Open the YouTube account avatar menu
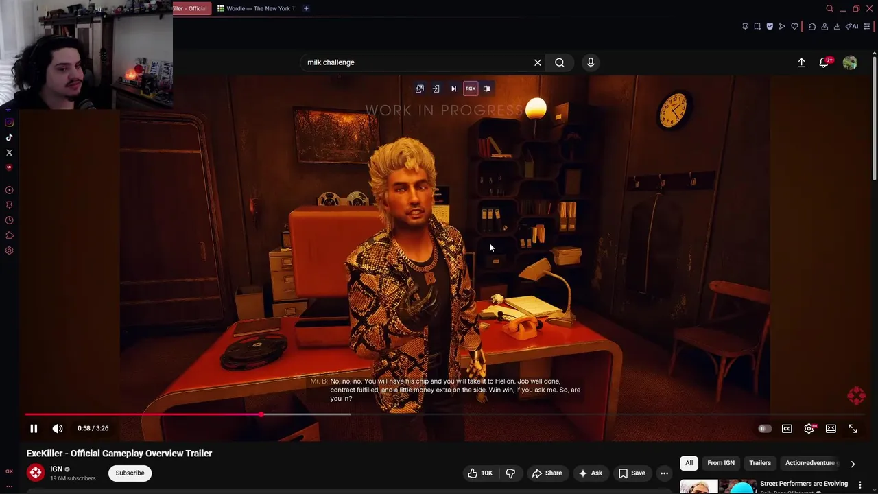 [850, 62]
